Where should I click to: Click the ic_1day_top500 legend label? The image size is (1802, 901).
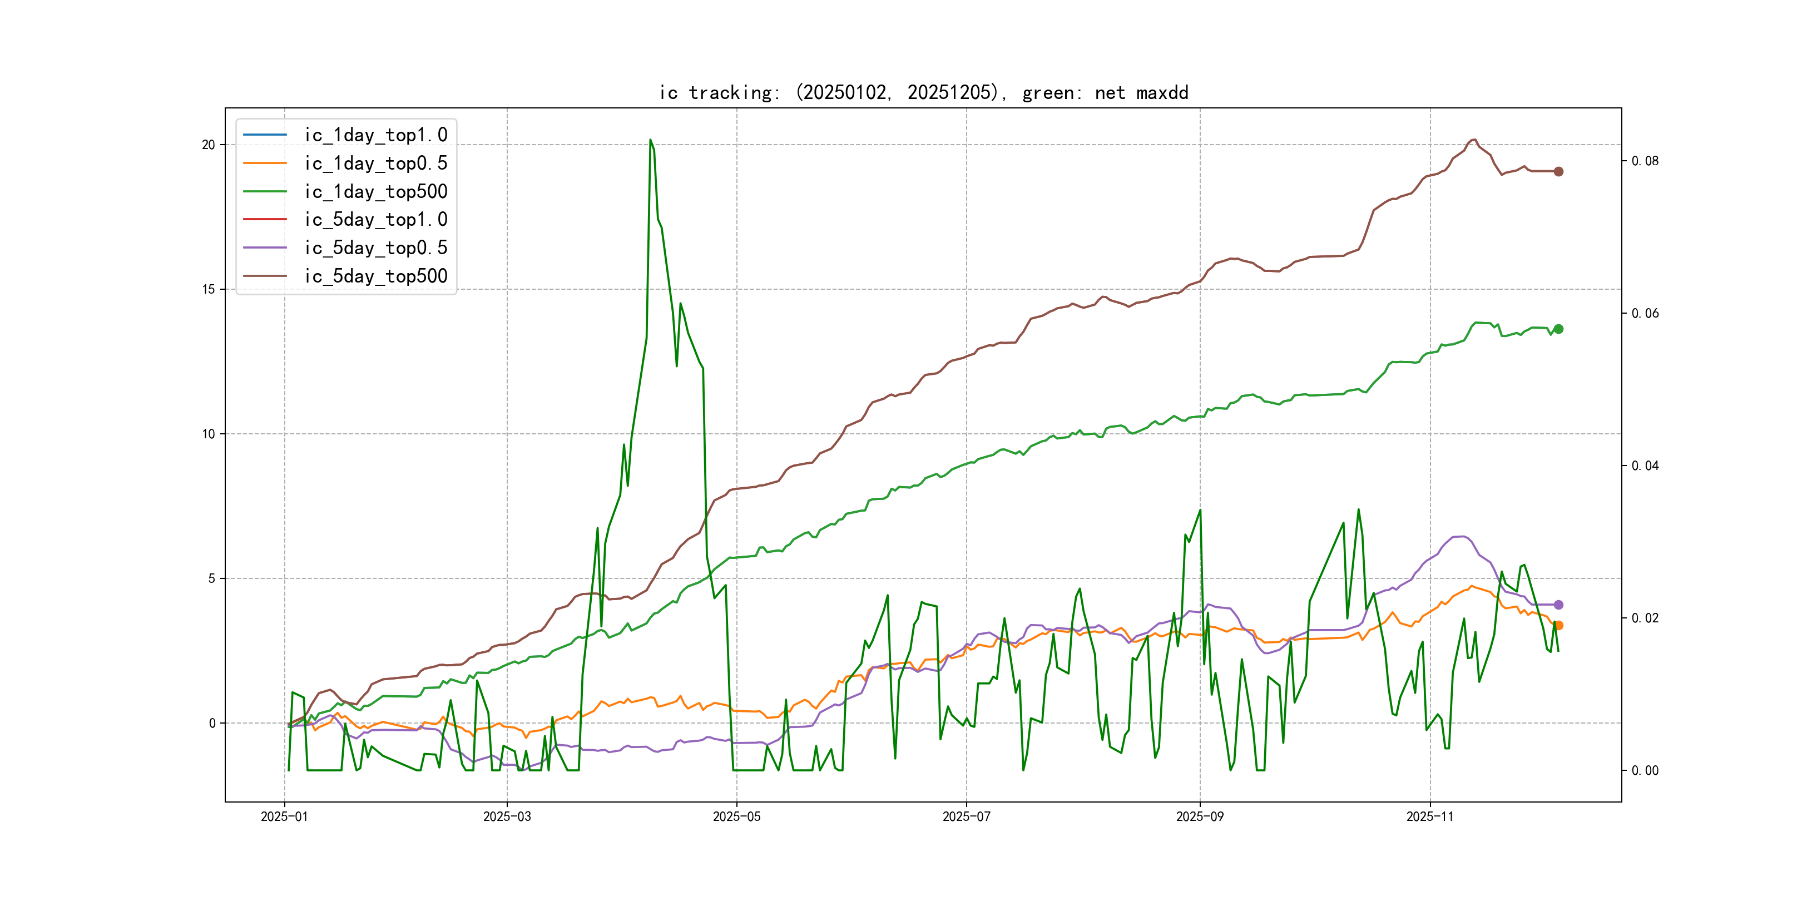[375, 191]
